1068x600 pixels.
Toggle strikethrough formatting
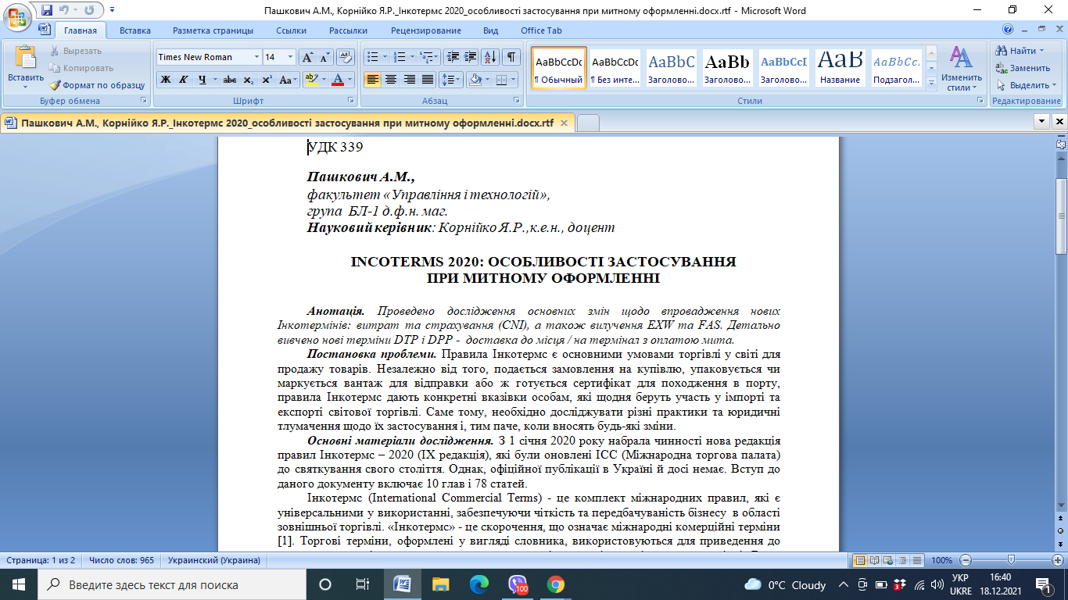point(230,80)
